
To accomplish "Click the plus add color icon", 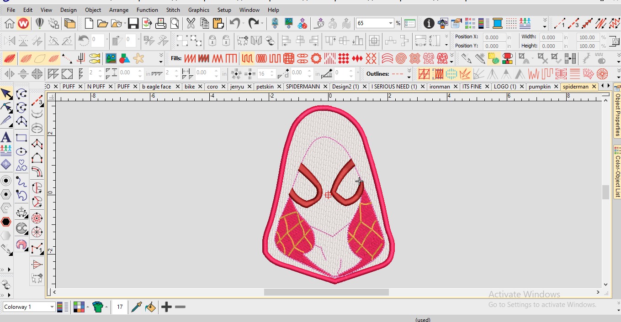I will [x=166, y=307].
